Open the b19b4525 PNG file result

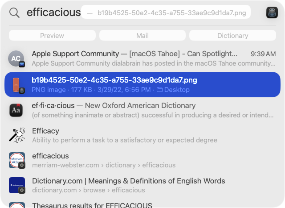point(142,85)
